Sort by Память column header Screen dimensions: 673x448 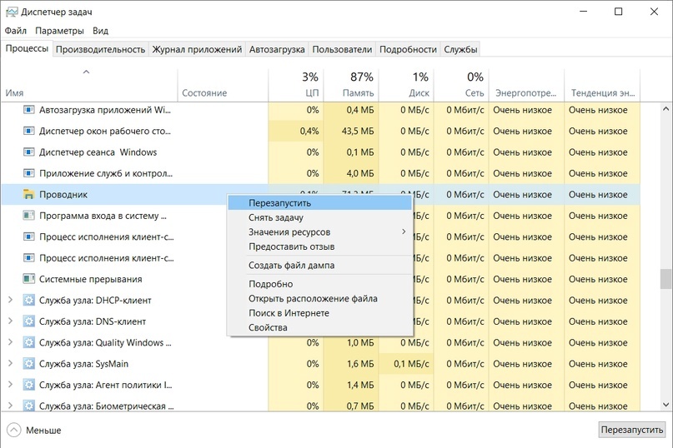(x=351, y=84)
